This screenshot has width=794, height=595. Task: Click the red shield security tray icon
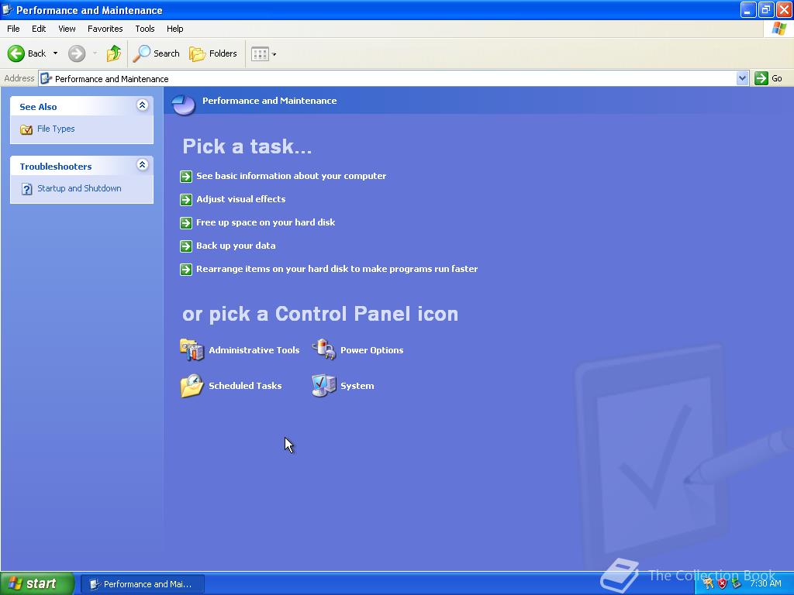click(723, 583)
